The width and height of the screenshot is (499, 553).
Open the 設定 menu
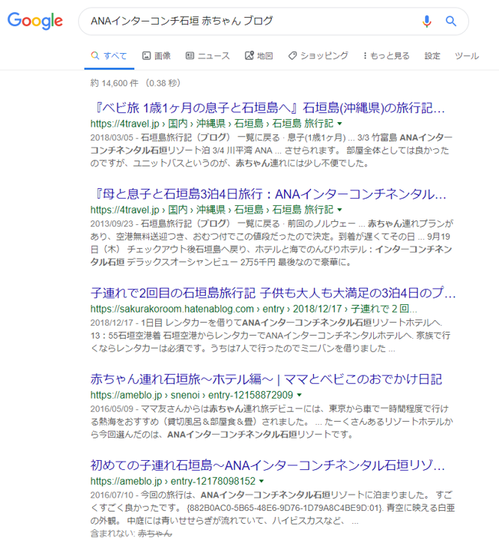tap(432, 56)
